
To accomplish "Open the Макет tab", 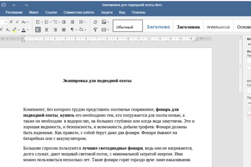I will 34,13.
